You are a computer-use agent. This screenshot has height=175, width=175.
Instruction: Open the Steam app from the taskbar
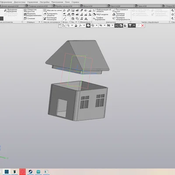pyautogui.click(x=31, y=171)
